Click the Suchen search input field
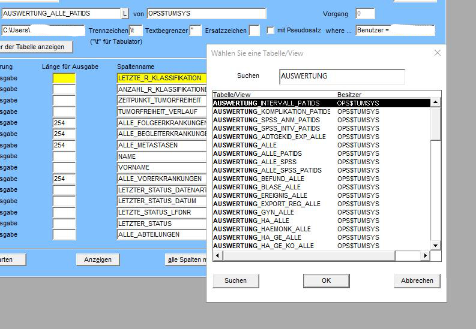The image size is (476, 329). [x=342, y=76]
